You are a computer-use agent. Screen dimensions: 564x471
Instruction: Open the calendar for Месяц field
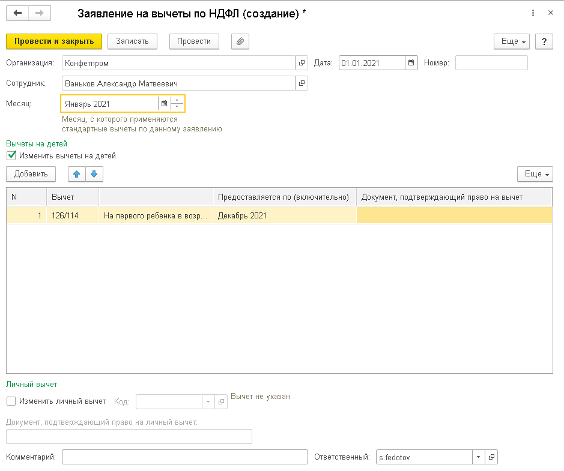coord(164,103)
